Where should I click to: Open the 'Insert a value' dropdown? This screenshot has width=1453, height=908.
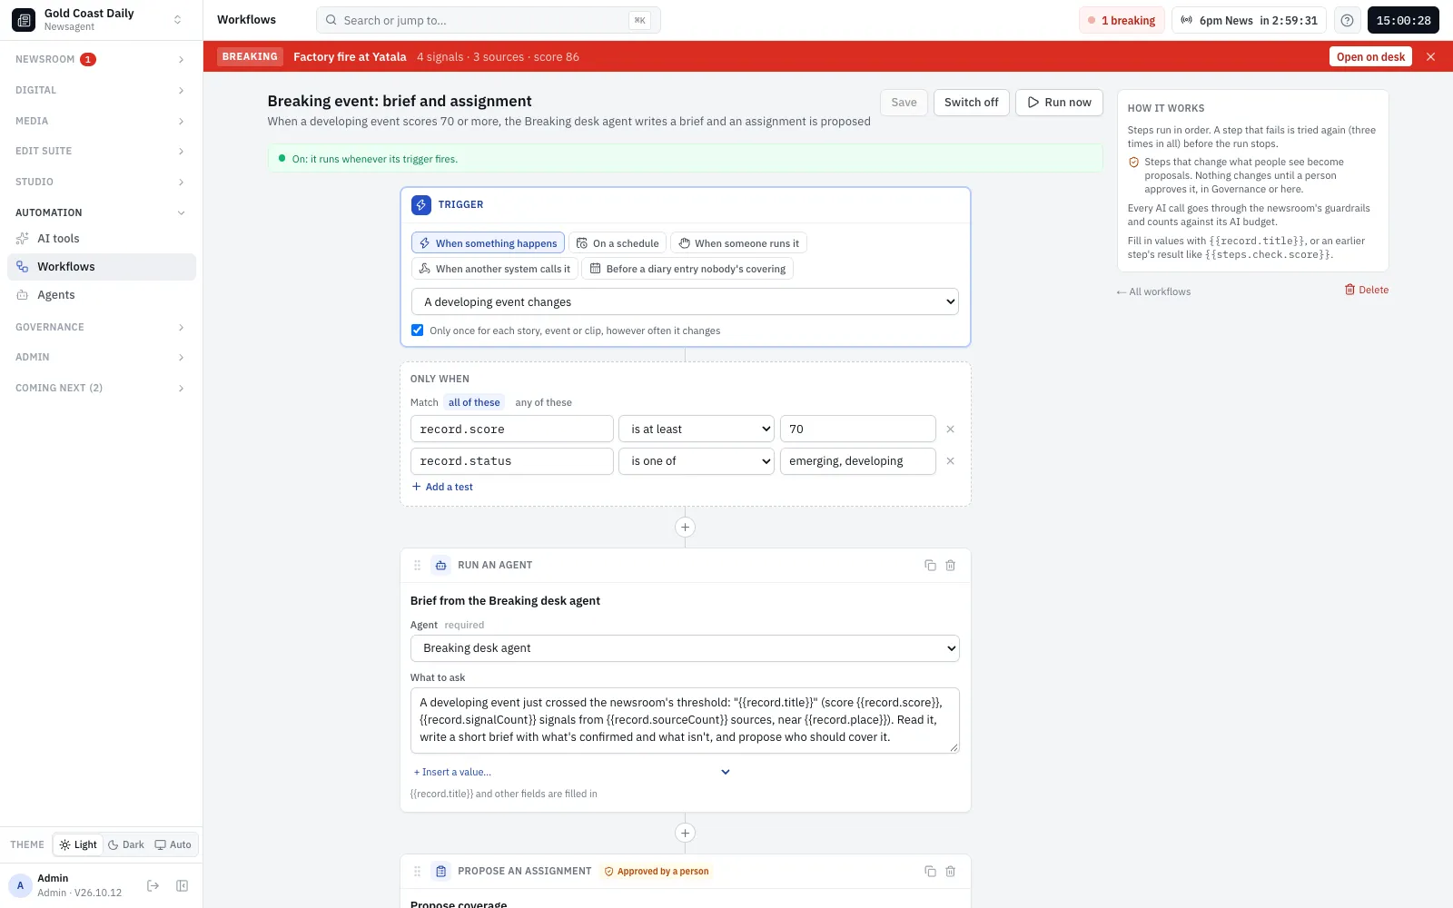point(572,772)
